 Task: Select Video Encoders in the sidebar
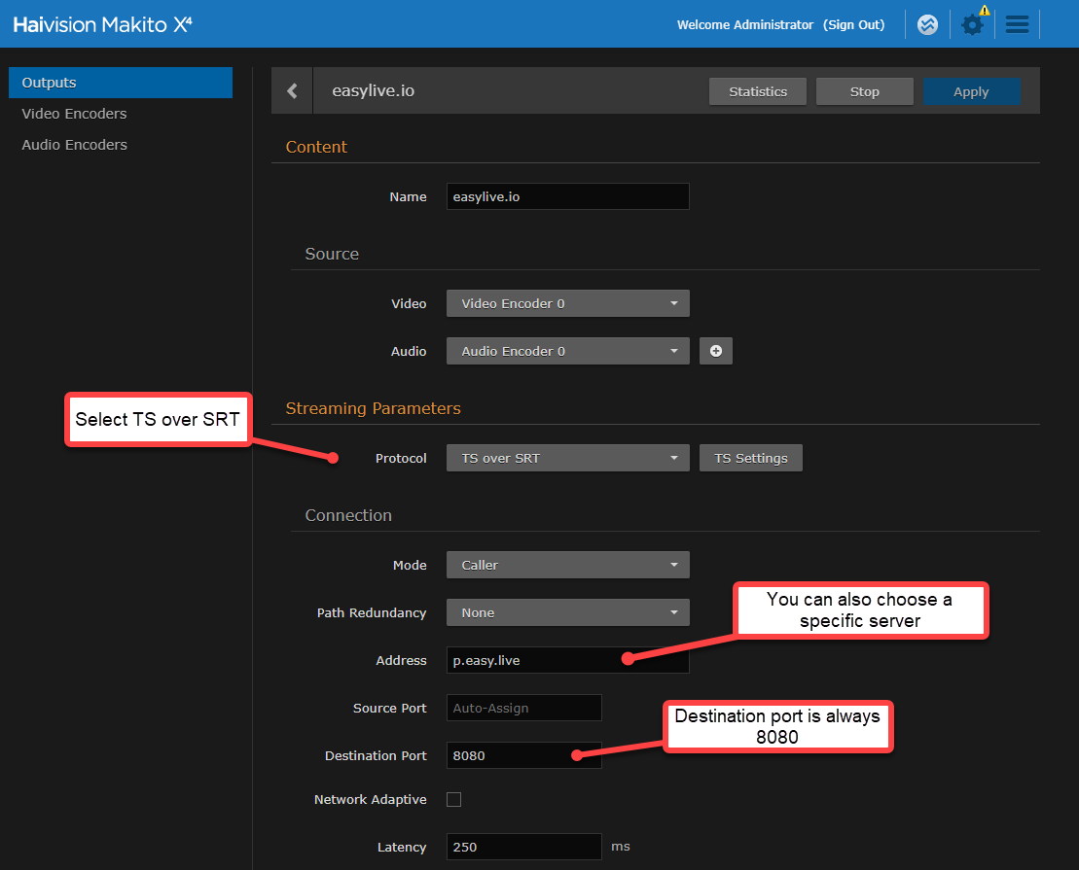click(74, 114)
